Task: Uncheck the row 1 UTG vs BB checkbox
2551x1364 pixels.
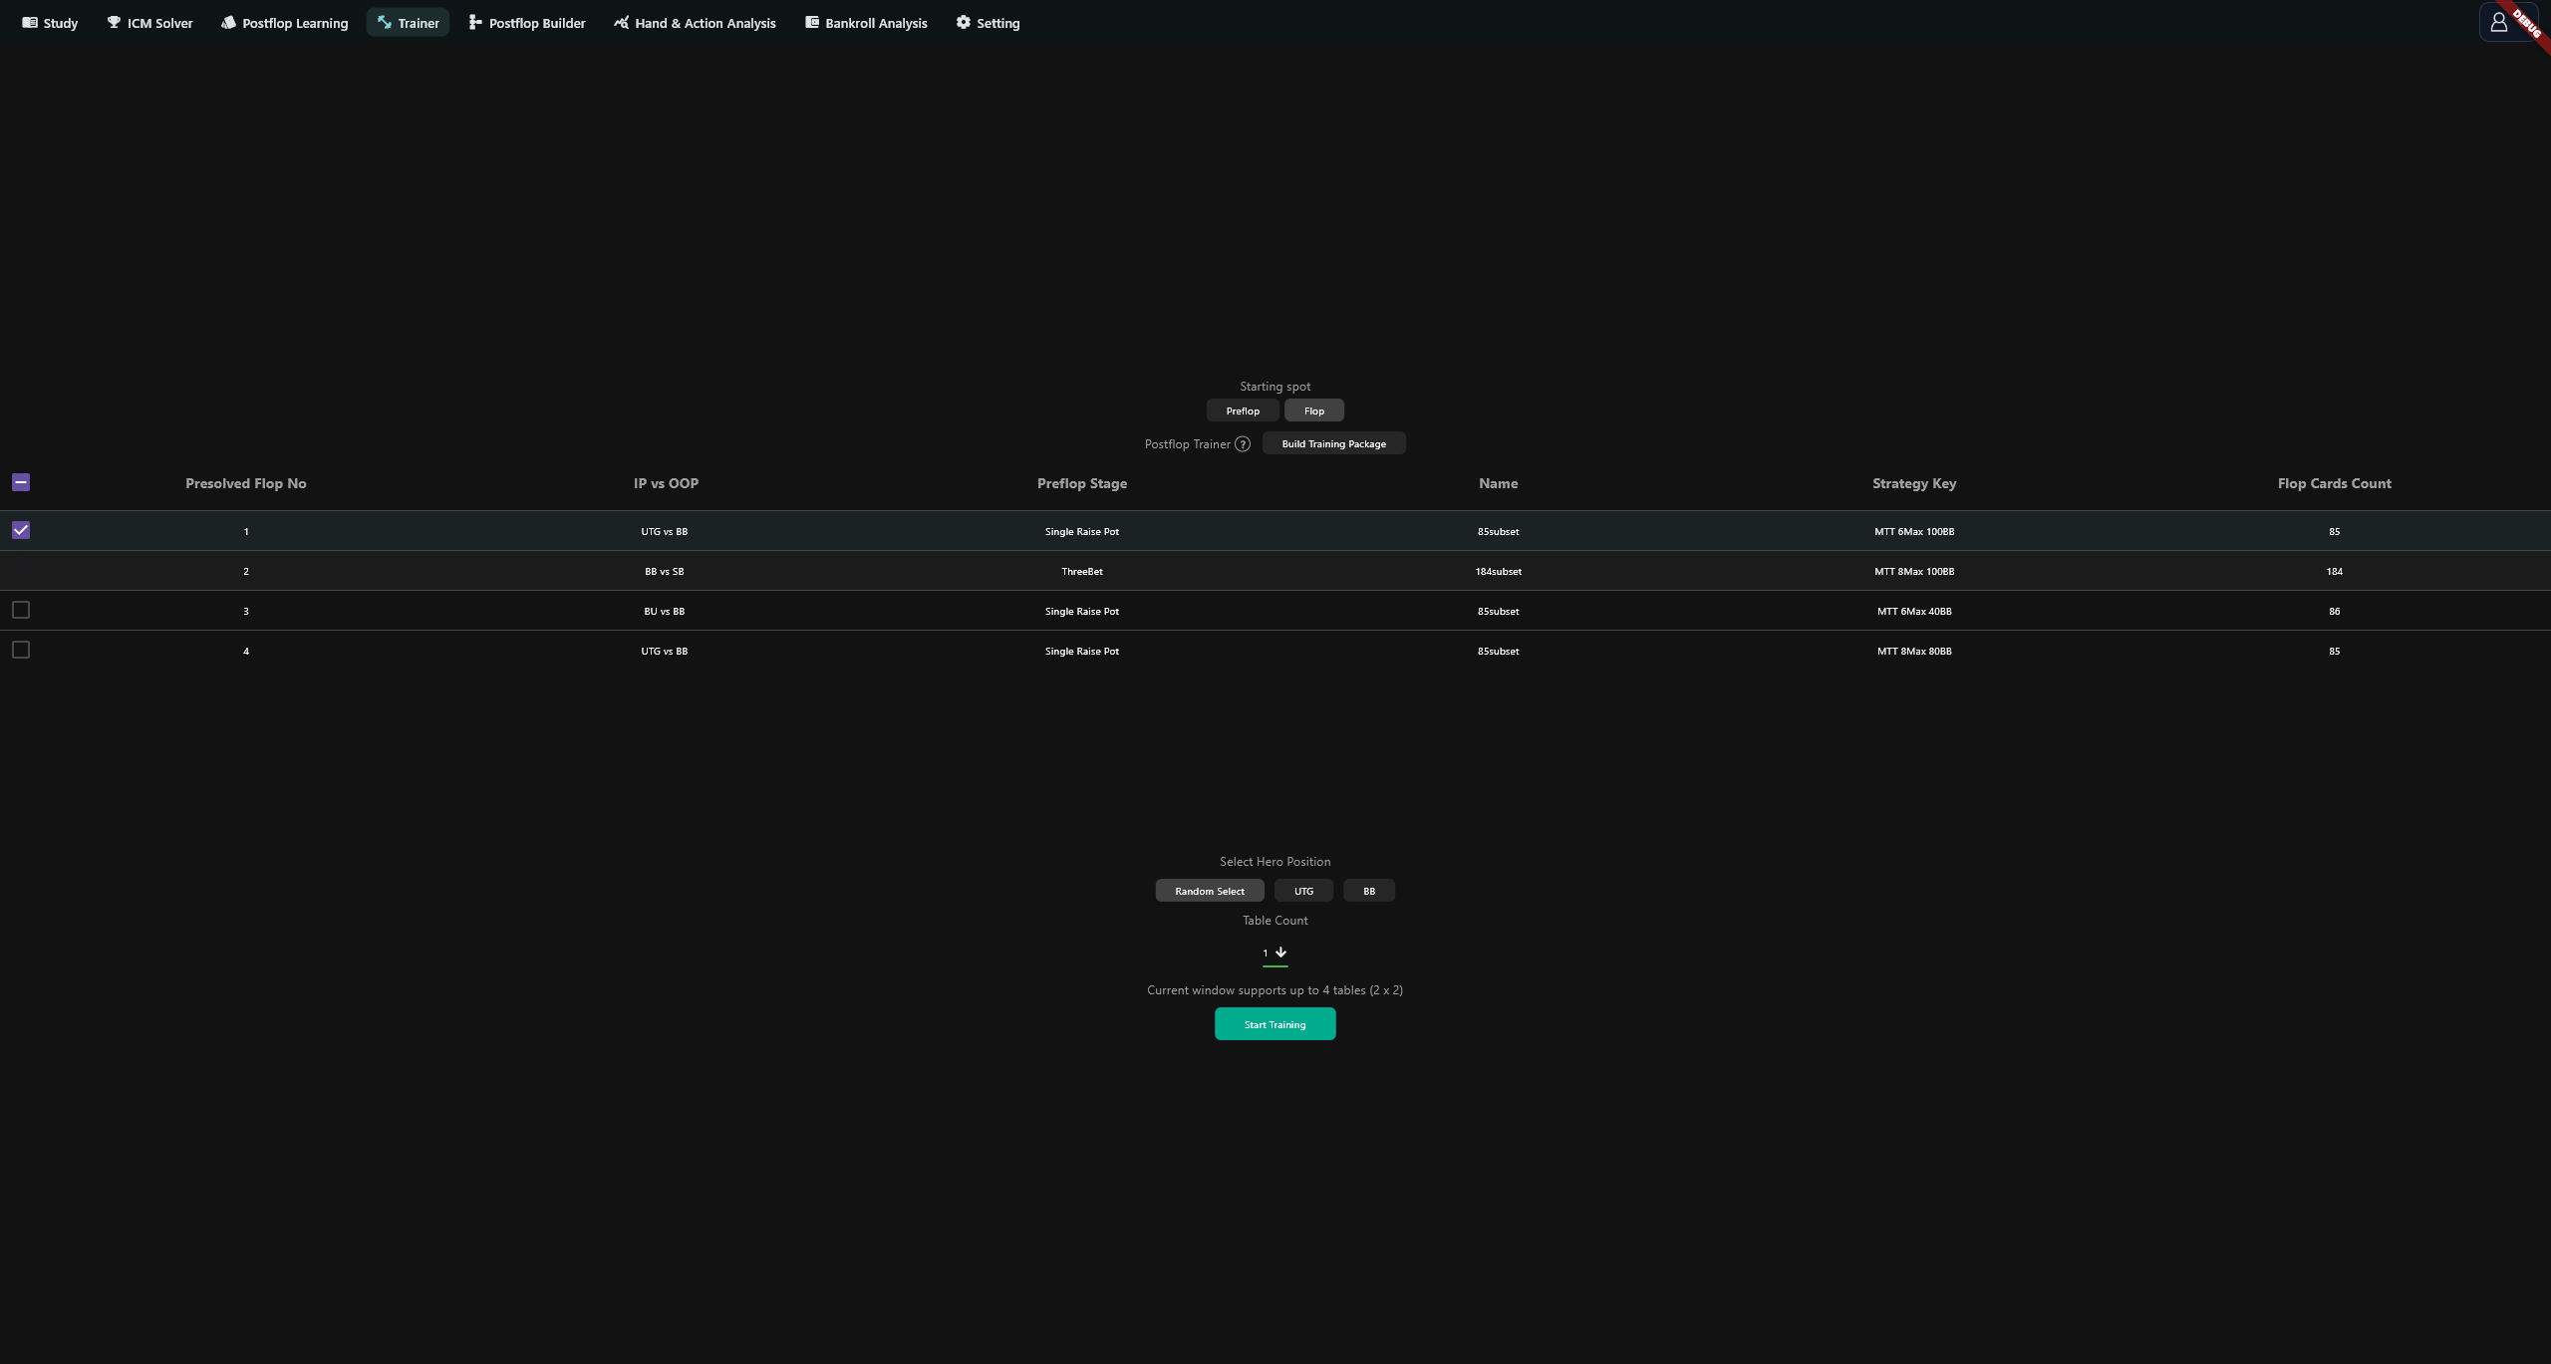Action: 21,530
